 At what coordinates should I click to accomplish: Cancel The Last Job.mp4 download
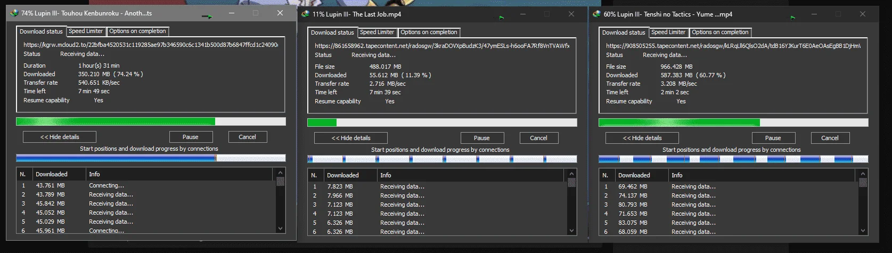[538, 138]
